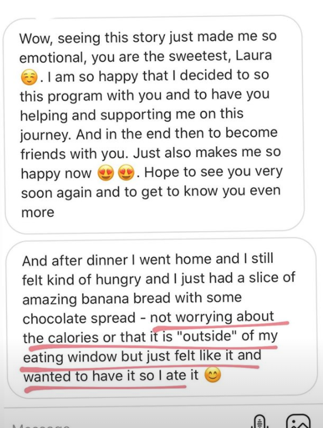Click the underlined words 'not worrying about'

coord(212,317)
